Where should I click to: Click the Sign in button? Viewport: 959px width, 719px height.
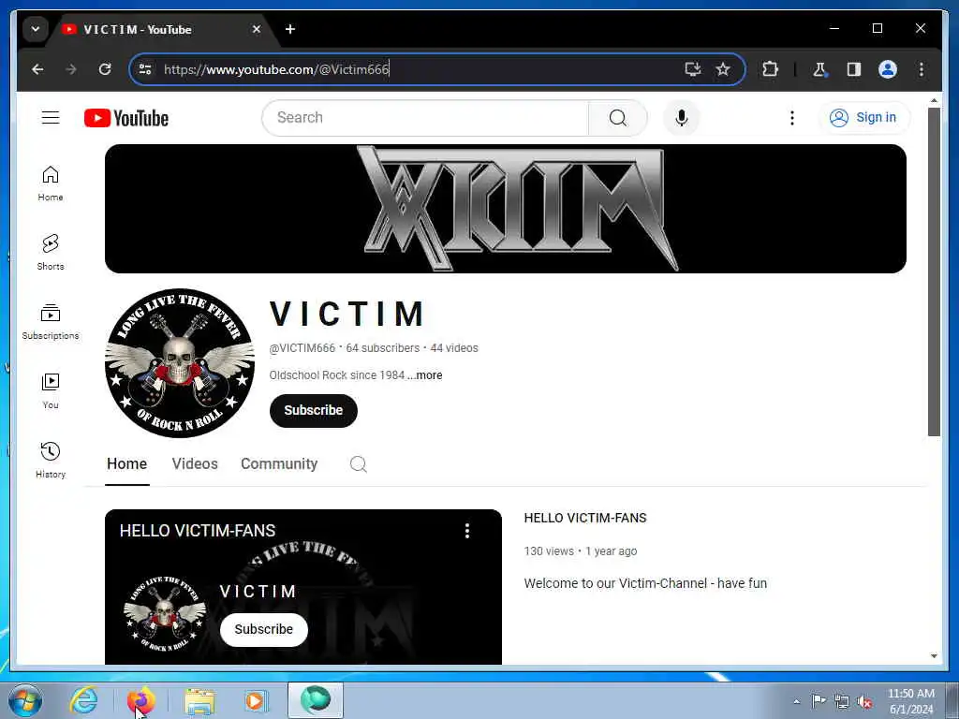[x=863, y=117]
